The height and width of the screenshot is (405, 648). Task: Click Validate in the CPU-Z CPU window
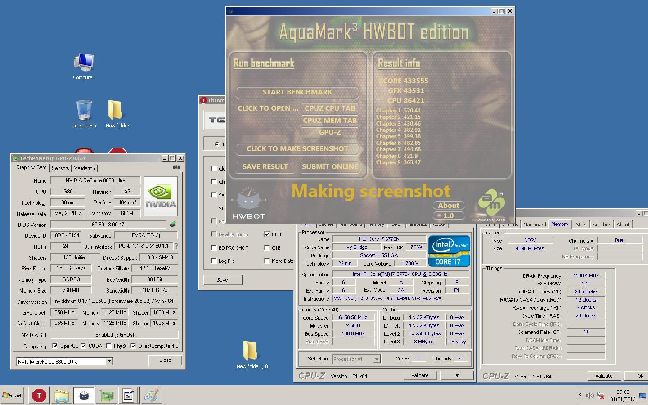pyautogui.click(x=420, y=375)
